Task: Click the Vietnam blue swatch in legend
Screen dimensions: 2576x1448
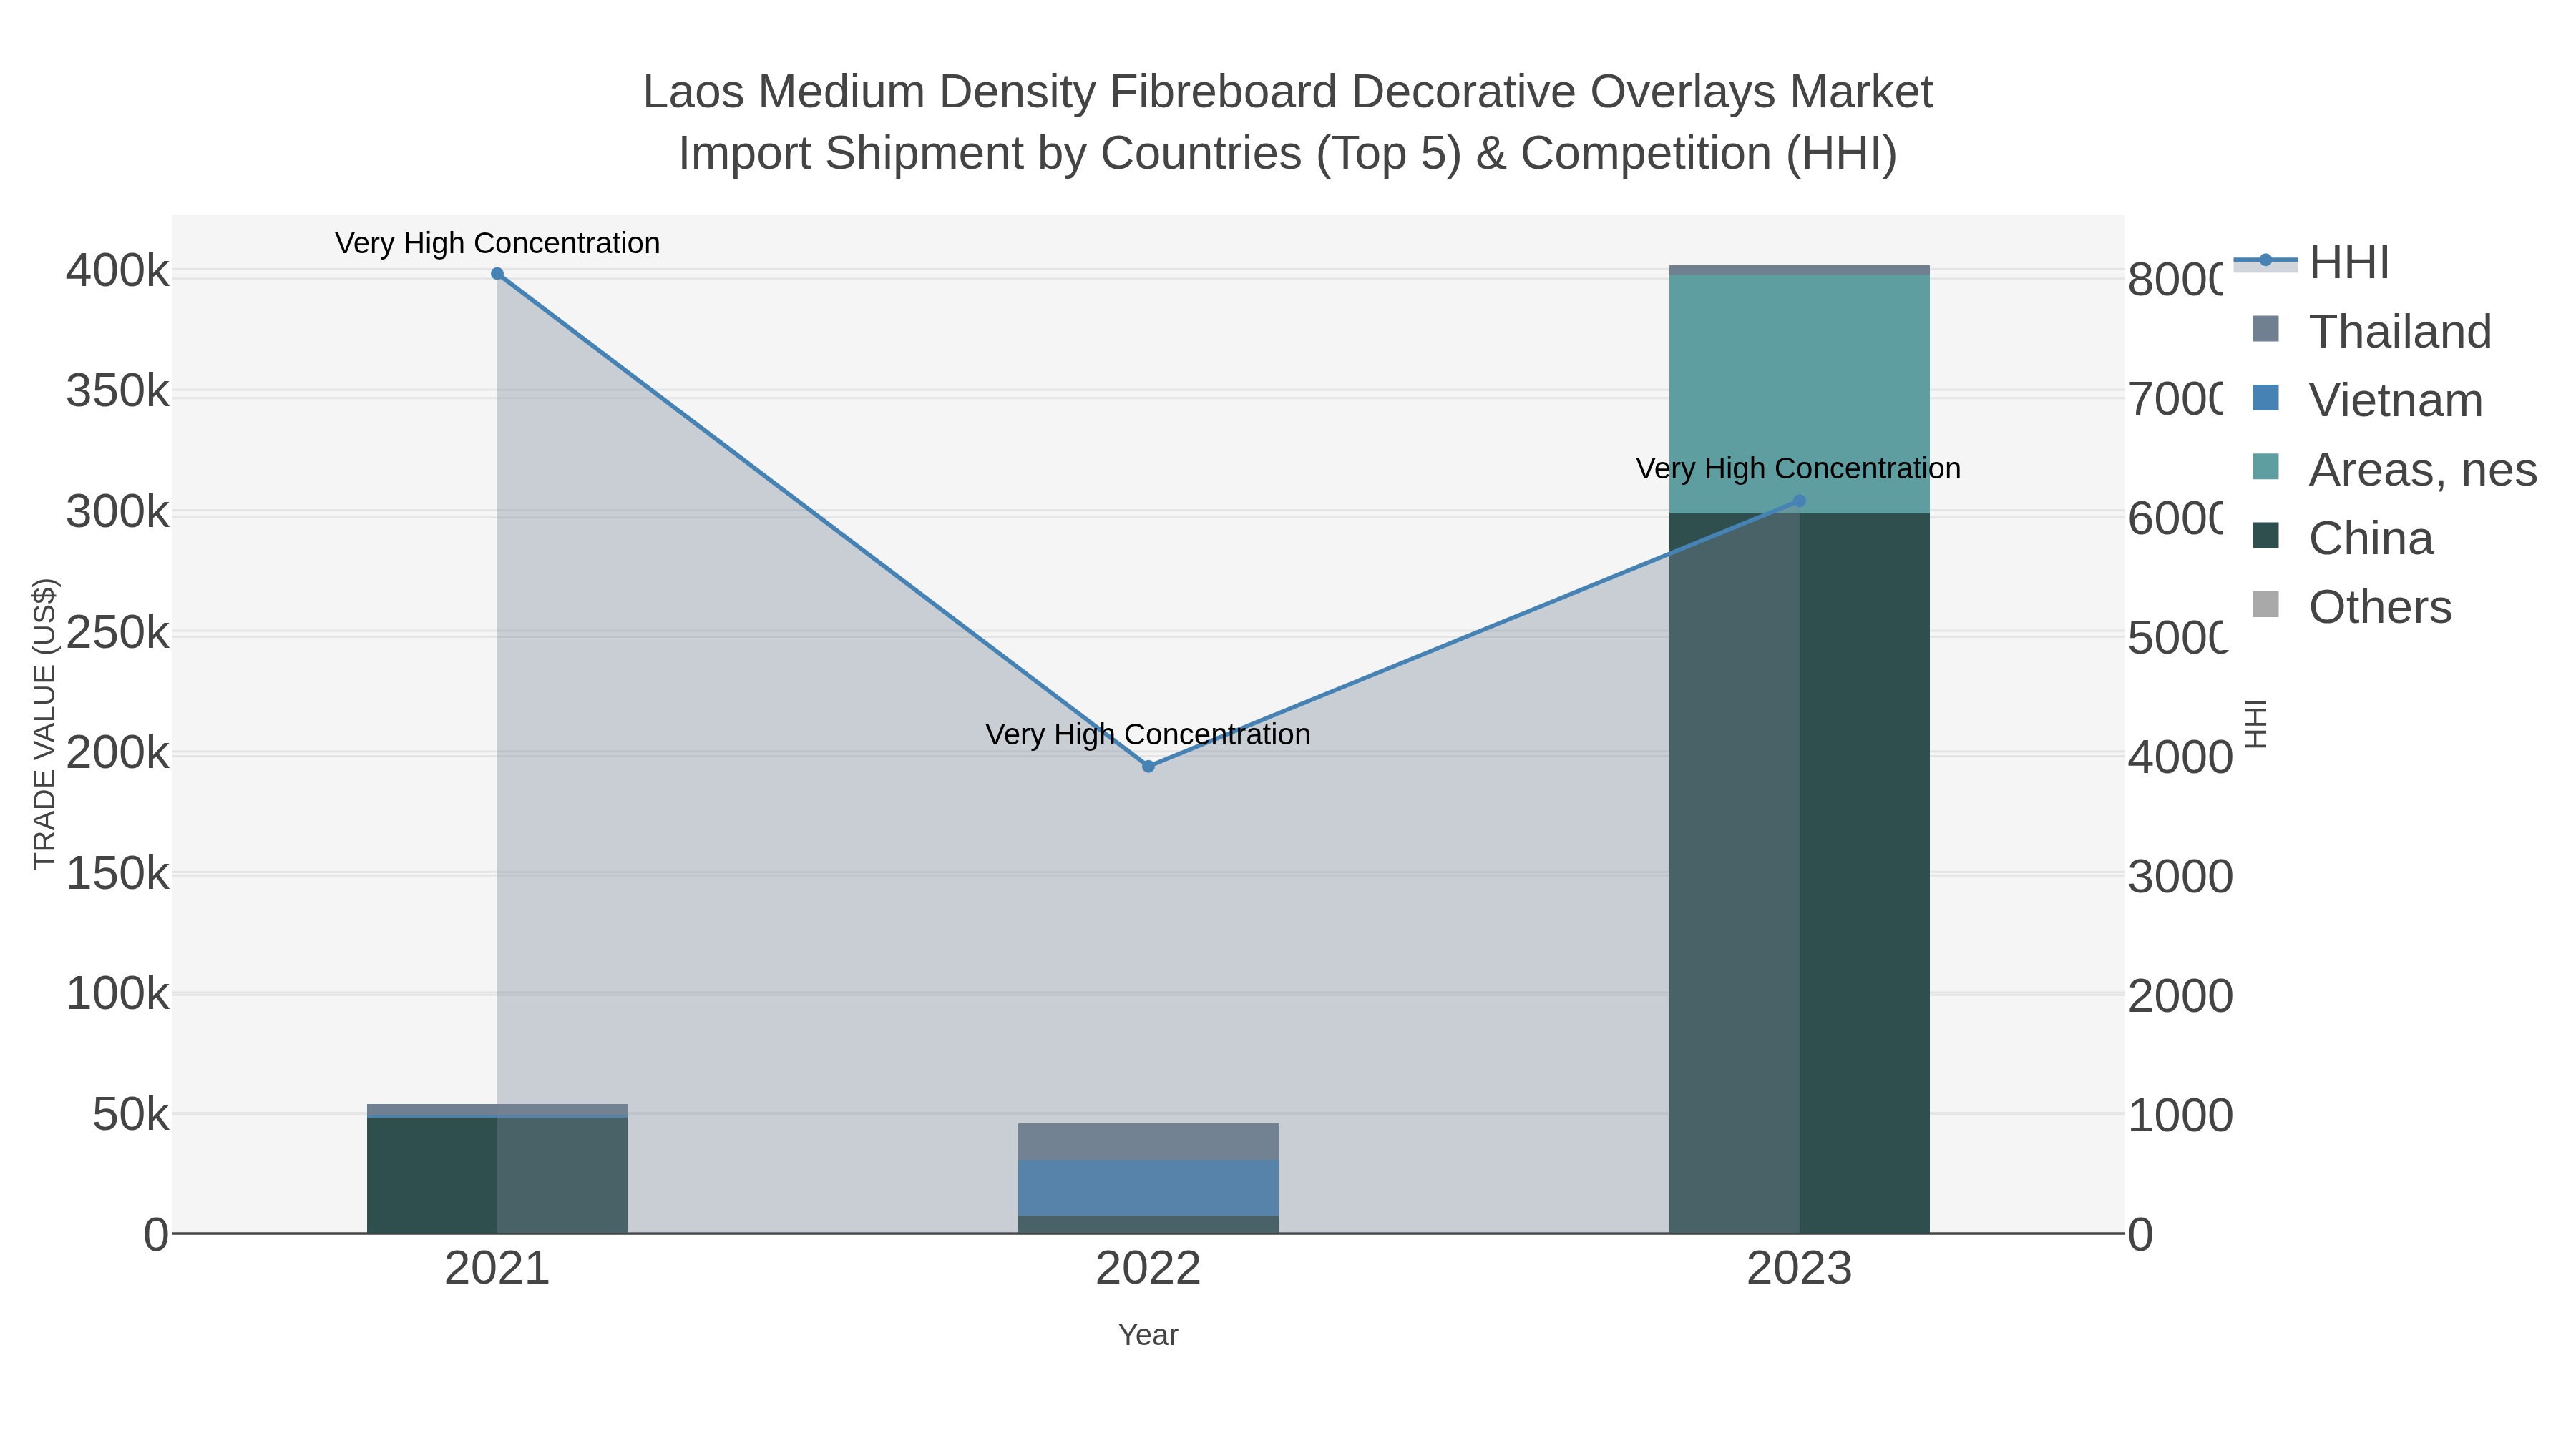Action: (2266, 398)
